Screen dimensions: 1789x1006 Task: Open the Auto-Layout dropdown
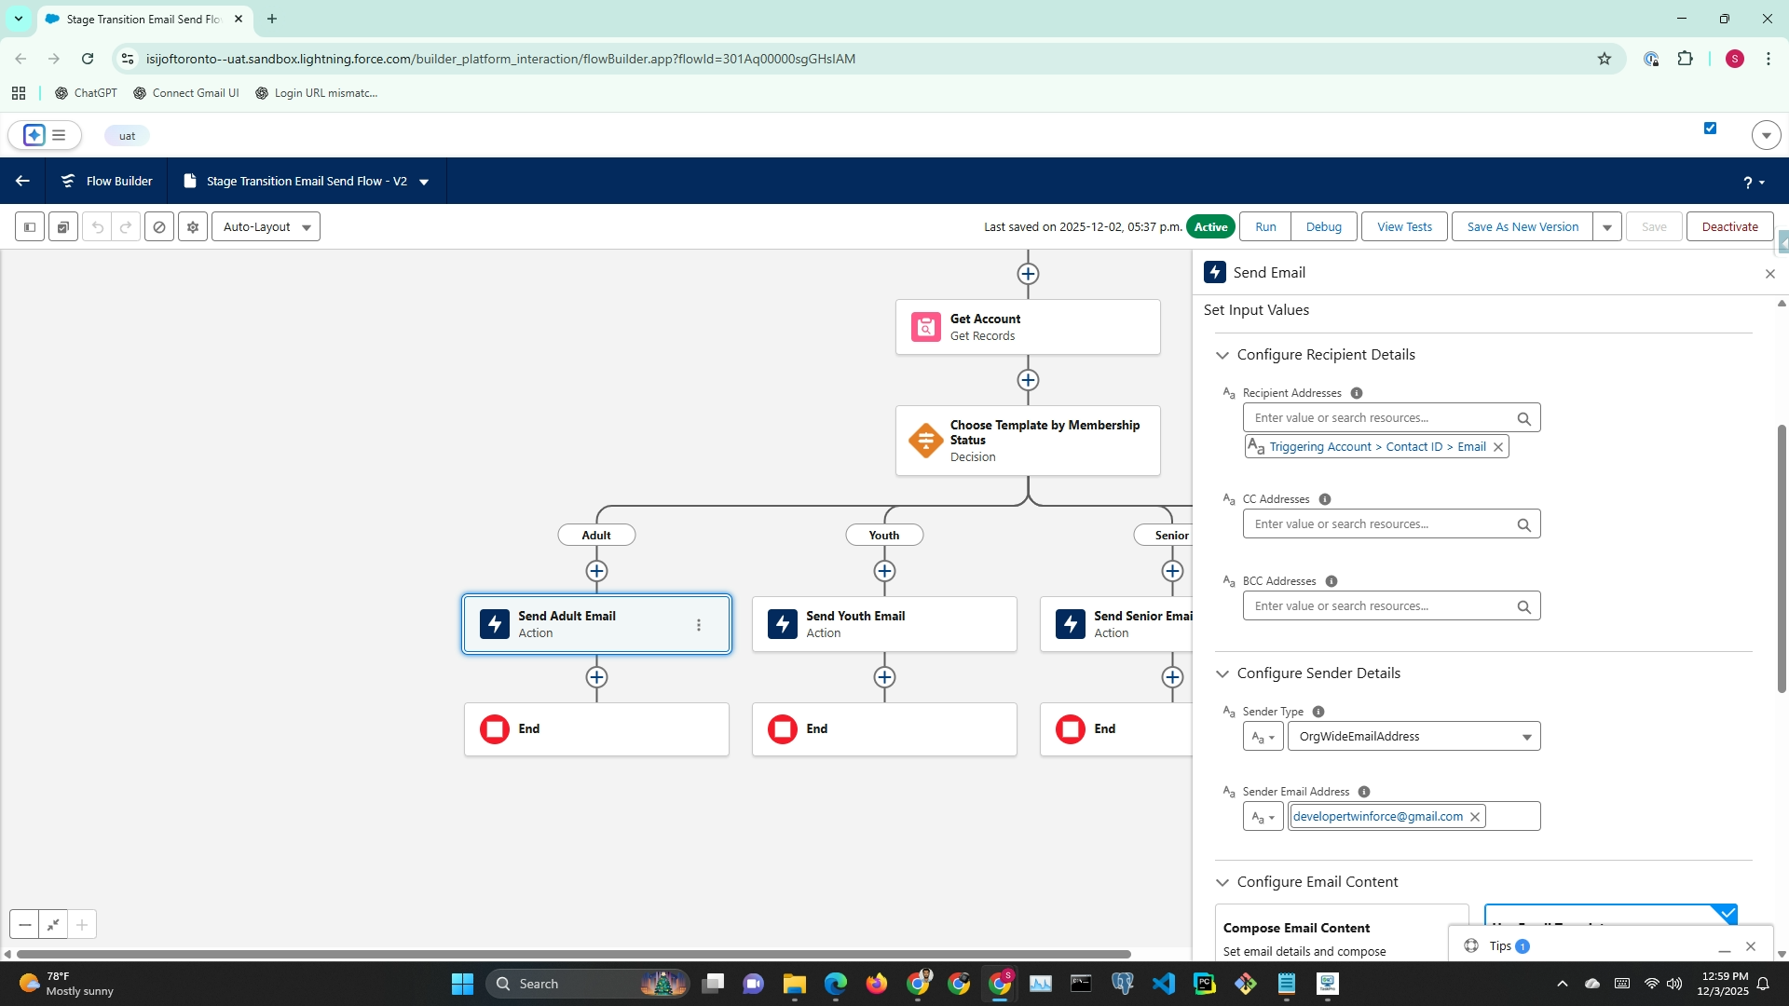coord(266,226)
